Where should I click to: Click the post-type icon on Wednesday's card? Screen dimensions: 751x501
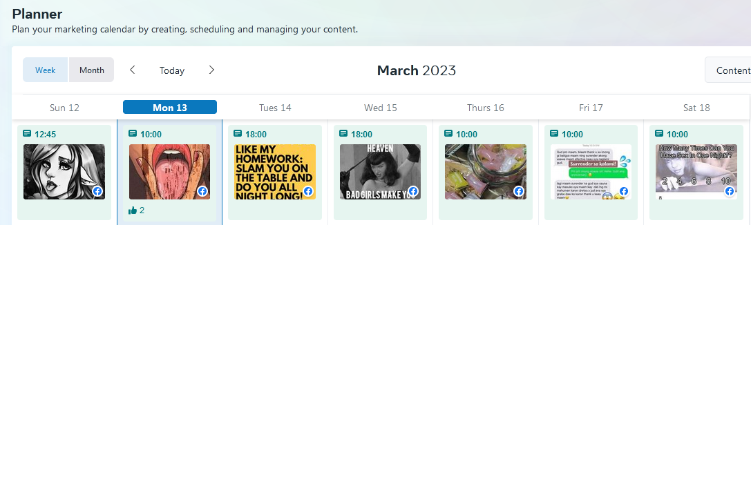(x=343, y=133)
